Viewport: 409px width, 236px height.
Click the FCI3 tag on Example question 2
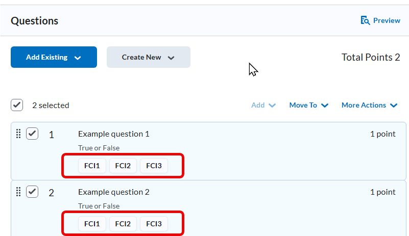[x=154, y=224]
